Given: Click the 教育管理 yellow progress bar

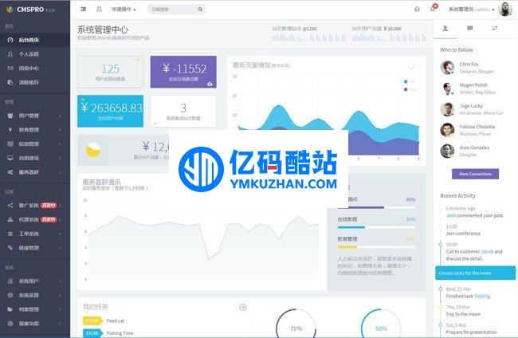Looking at the screenshot, I should point(376,247).
